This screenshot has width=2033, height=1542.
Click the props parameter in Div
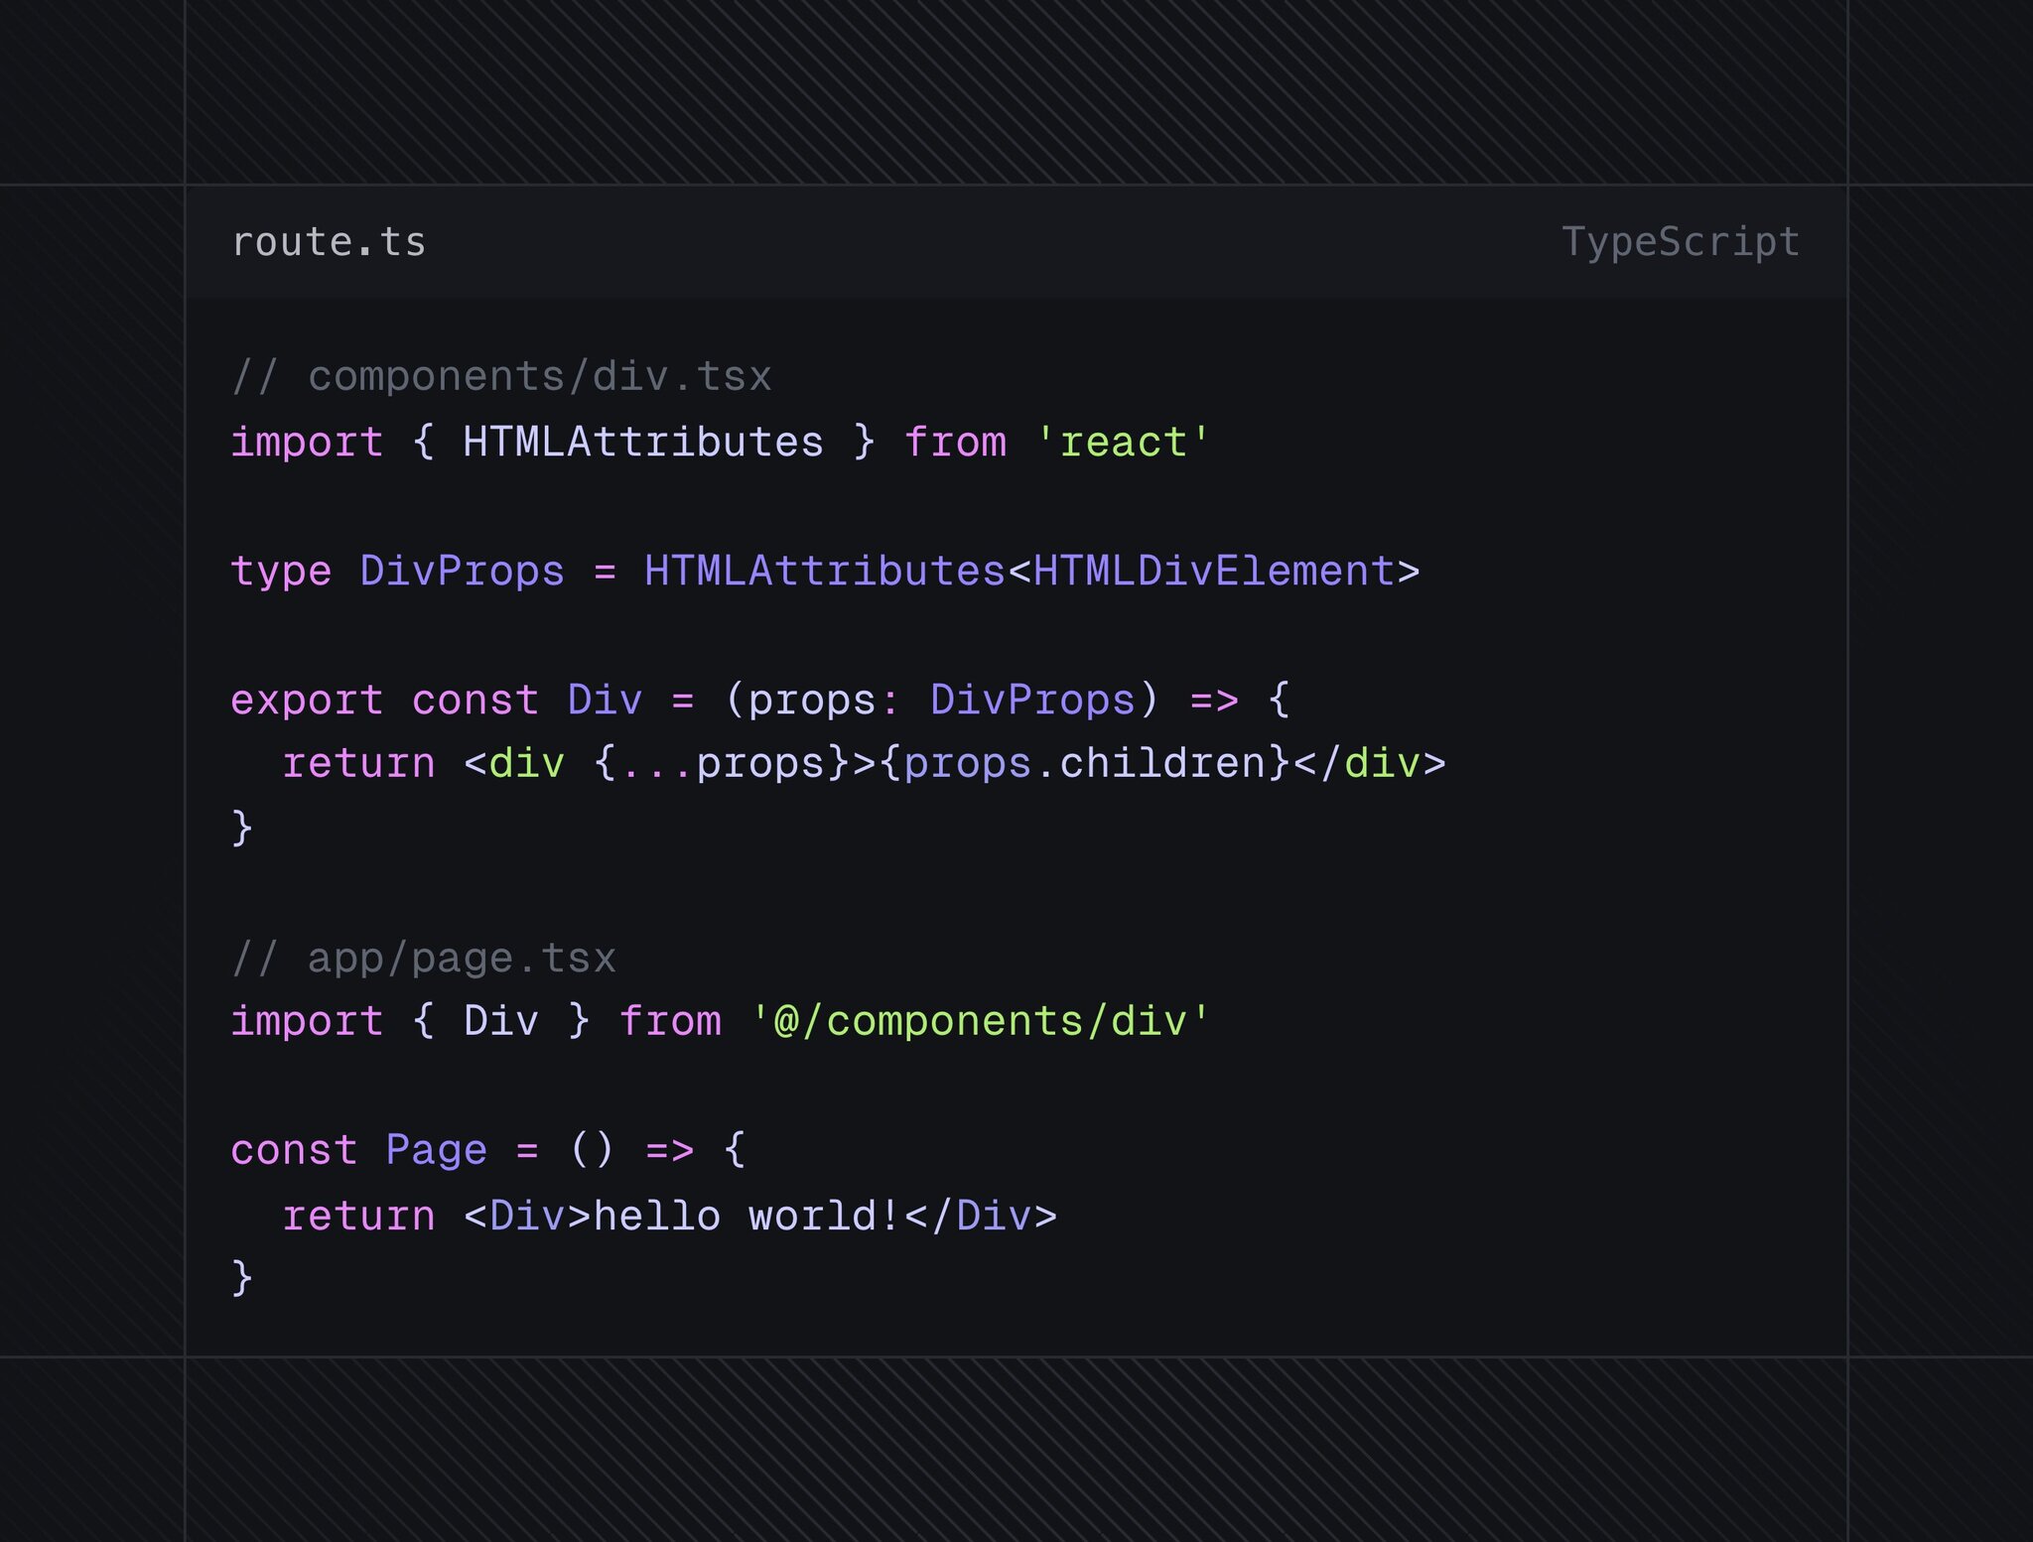[x=811, y=701]
